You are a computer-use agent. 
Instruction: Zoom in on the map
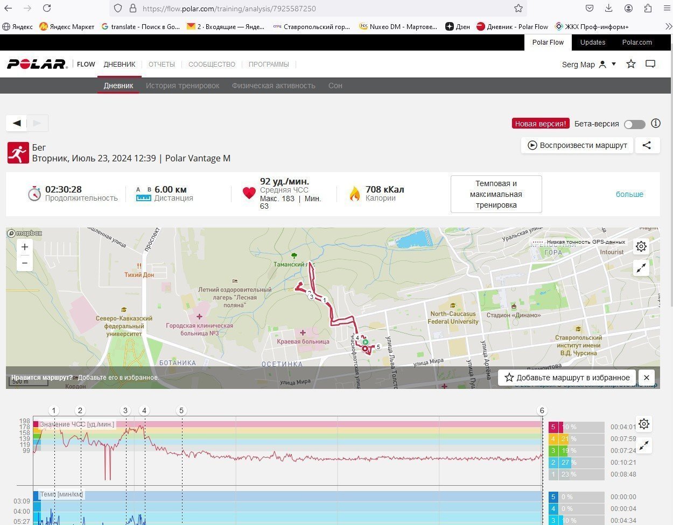point(25,247)
